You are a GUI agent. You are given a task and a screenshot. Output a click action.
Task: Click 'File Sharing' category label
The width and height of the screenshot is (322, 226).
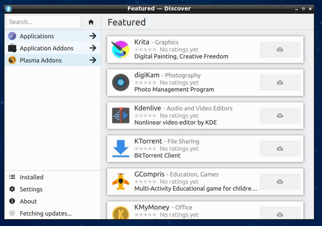click(x=183, y=141)
